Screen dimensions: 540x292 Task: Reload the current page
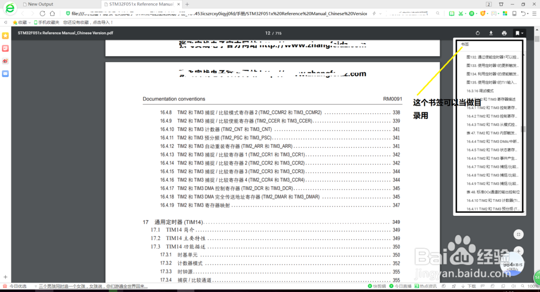point(42,13)
